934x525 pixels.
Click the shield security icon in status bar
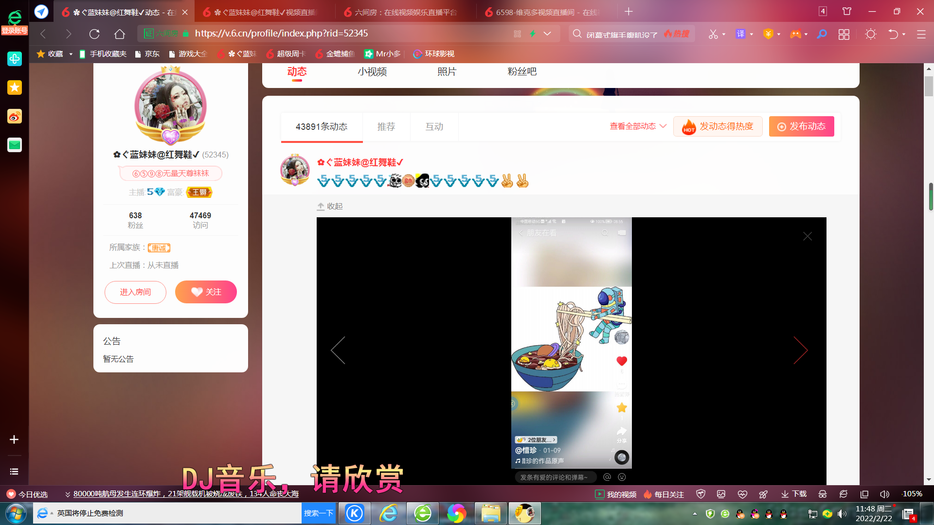pos(700,494)
